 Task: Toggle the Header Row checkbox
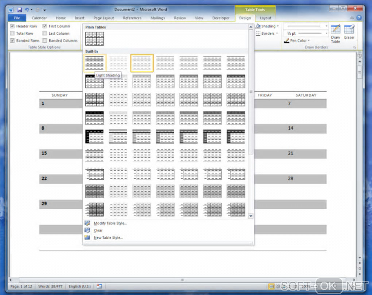click(12, 26)
